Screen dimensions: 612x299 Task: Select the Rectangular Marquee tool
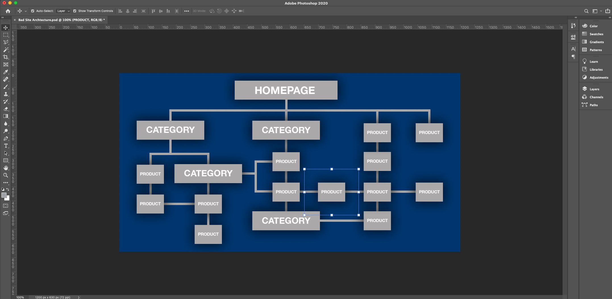pos(6,35)
